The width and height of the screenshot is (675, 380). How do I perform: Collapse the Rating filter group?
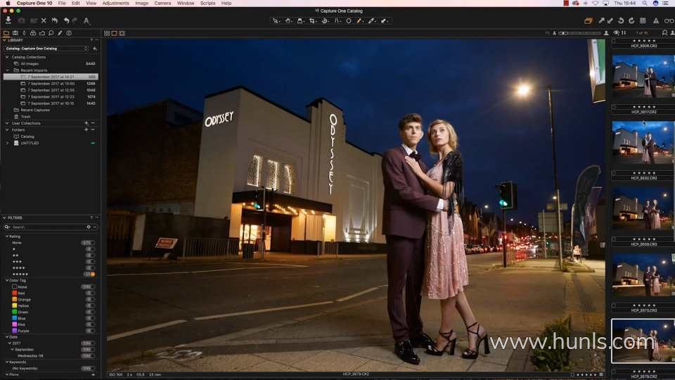pos(7,236)
